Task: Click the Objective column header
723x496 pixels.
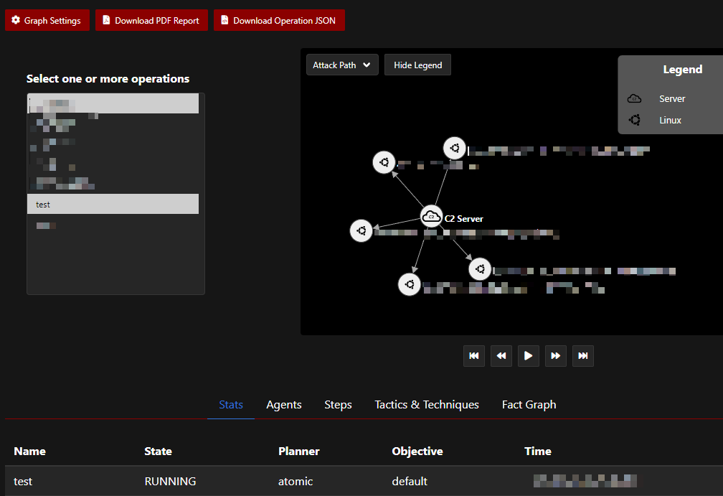Action: point(417,451)
